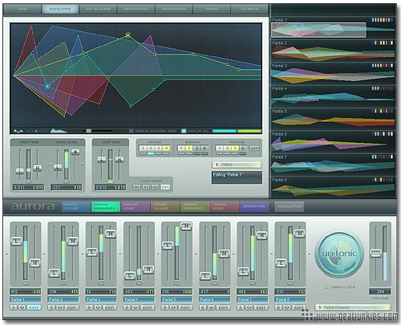
Task: Click the master Volume slider handle
Action: coord(375,253)
